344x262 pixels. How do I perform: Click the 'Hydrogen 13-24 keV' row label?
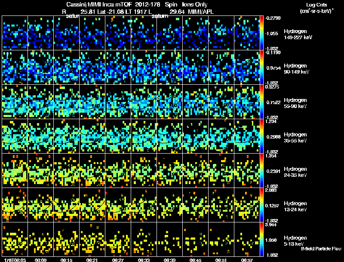(295, 207)
